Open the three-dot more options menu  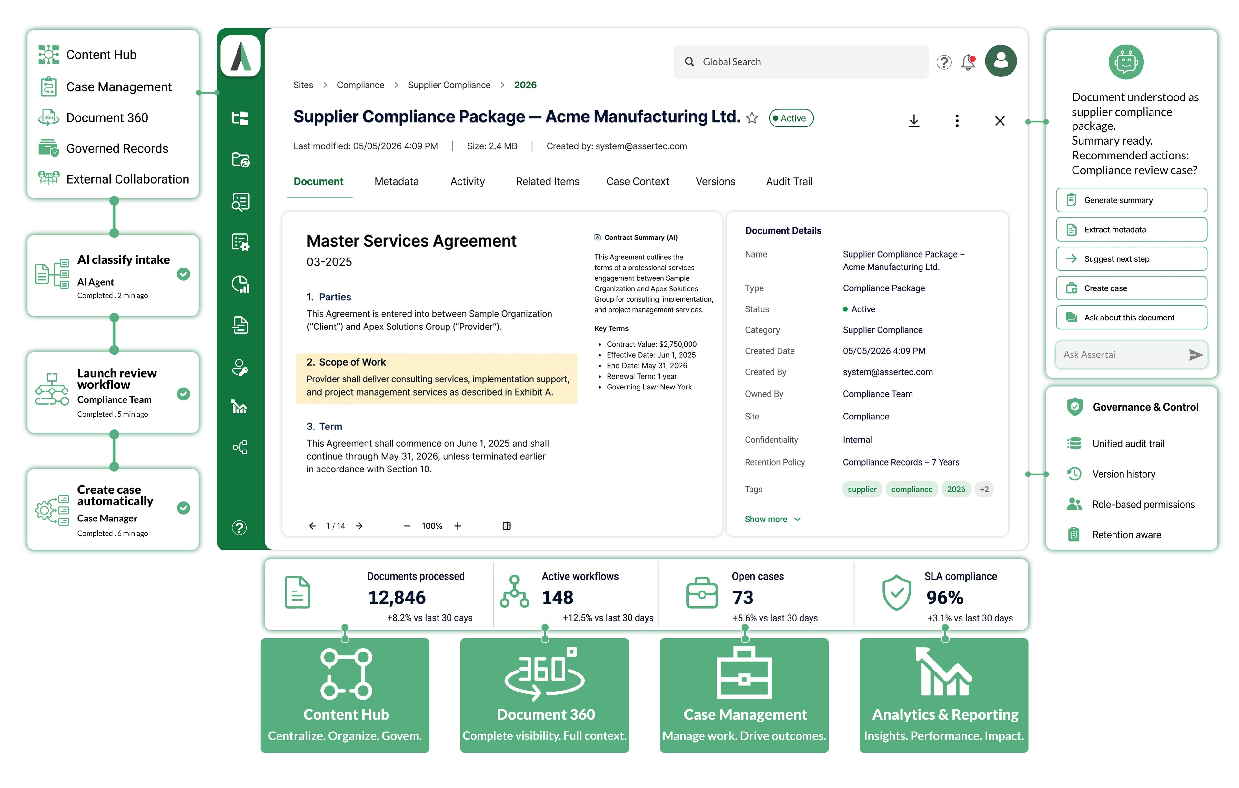(957, 121)
